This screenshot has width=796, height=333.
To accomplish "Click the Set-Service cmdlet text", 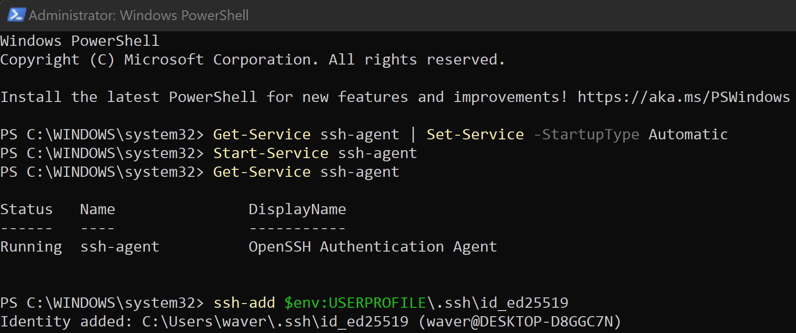I will click(x=475, y=135).
